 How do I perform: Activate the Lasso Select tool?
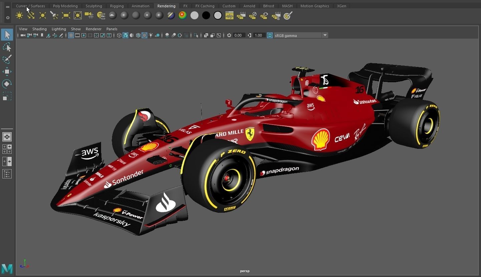point(7,47)
